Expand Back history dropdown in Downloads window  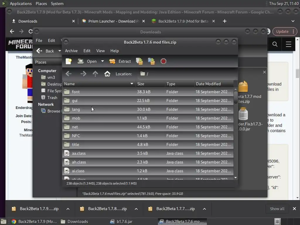pyautogui.click(x=59, y=51)
